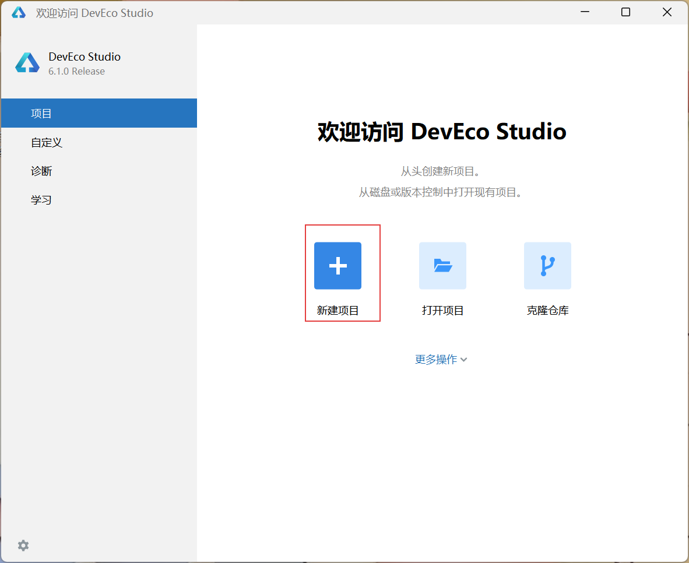Screen dimensions: 689x563
Task: Click the blue plus New Project icon
Action: [x=338, y=265]
